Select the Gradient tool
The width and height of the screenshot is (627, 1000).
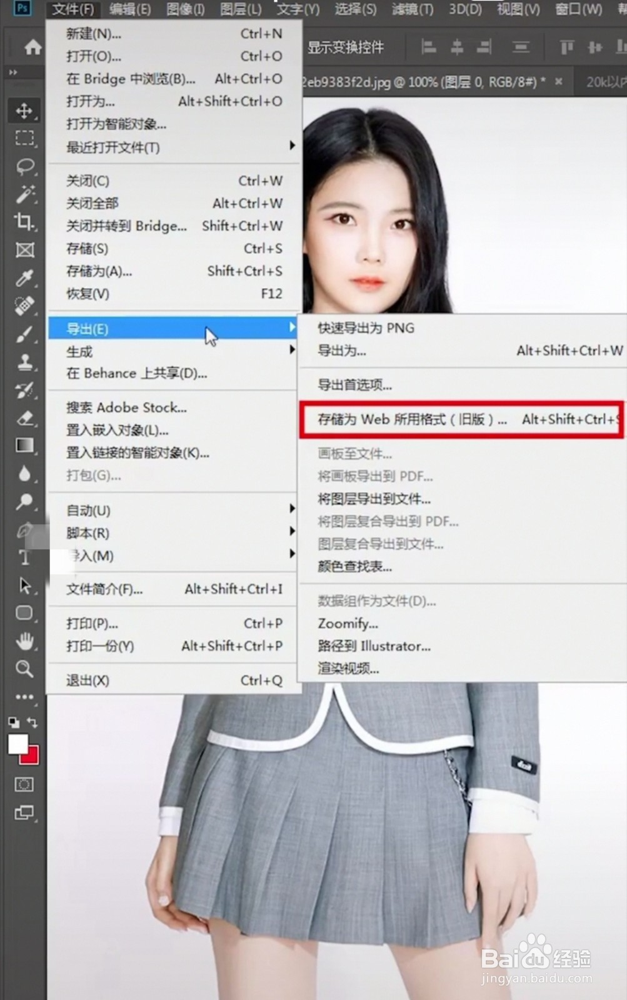point(24,446)
